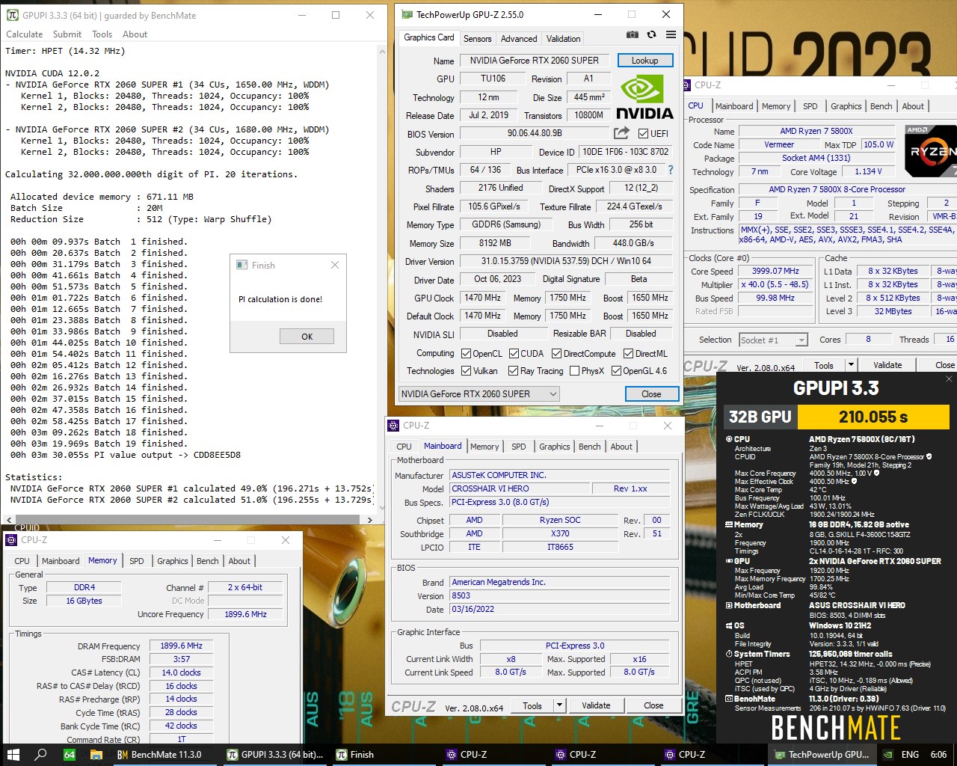
Task: Click the GPUPI pi icon in title bar
Action: [x=12, y=15]
